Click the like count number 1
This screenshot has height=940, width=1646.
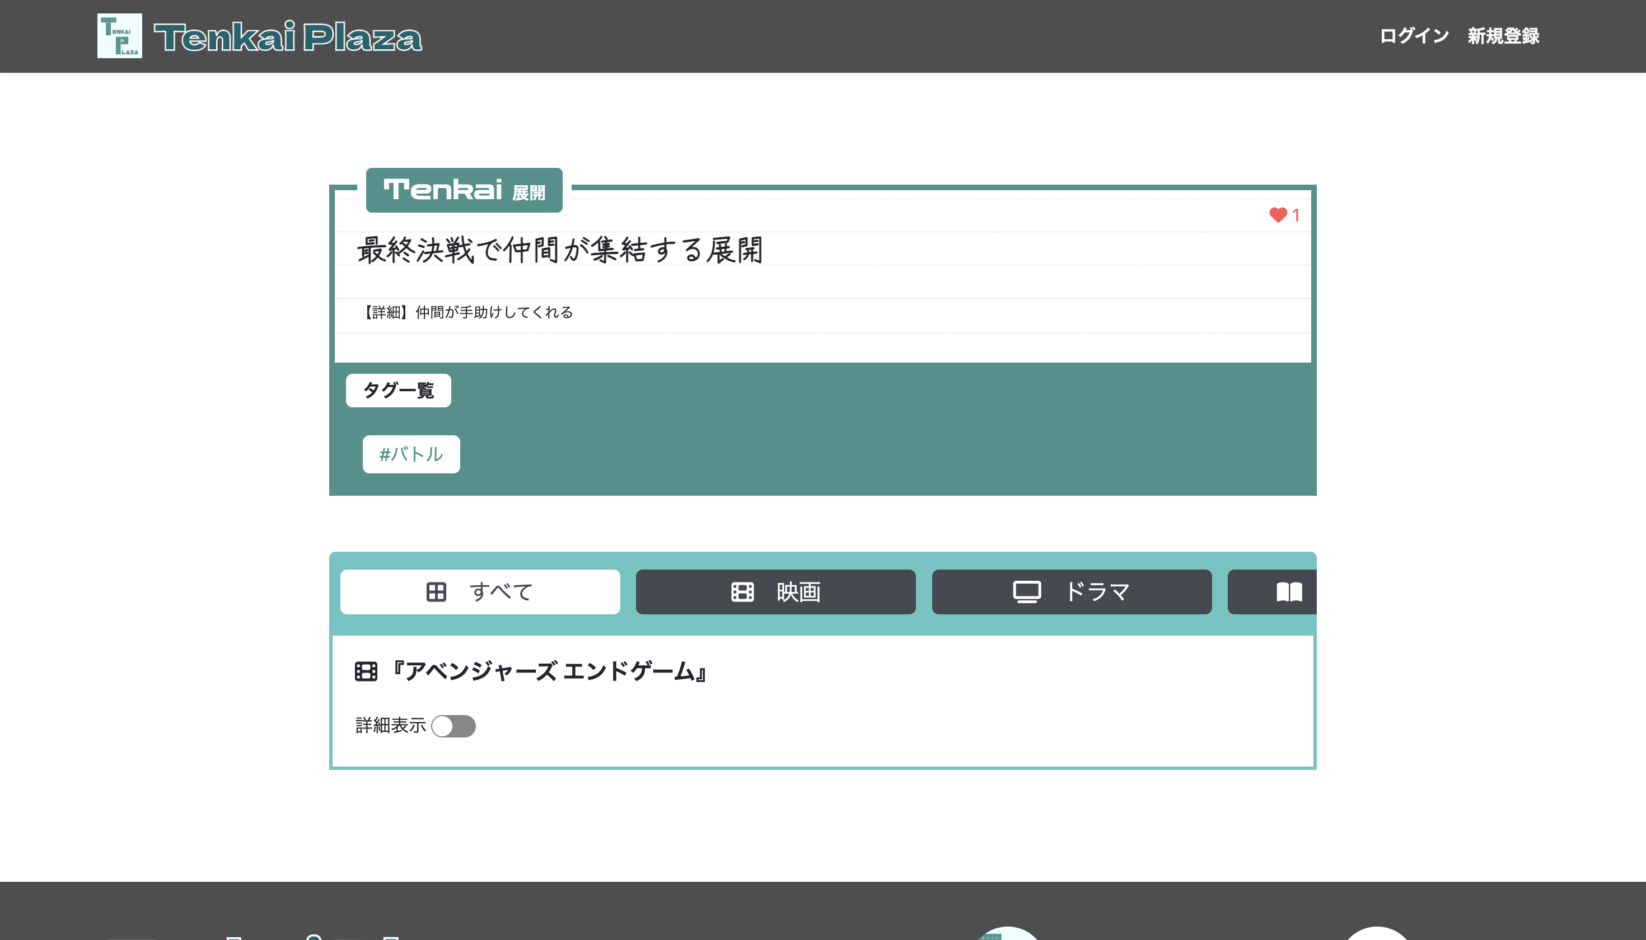pyautogui.click(x=1296, y=215)
